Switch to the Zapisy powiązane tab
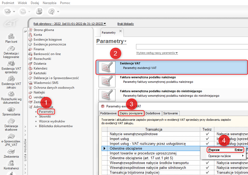Viewport: 248px width, 175px height. [131, 113]
